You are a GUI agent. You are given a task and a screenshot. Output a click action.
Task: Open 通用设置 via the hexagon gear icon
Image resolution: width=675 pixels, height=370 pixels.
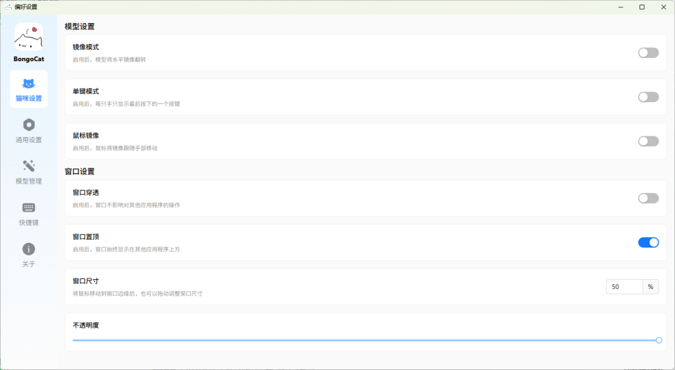coord(28,125)
